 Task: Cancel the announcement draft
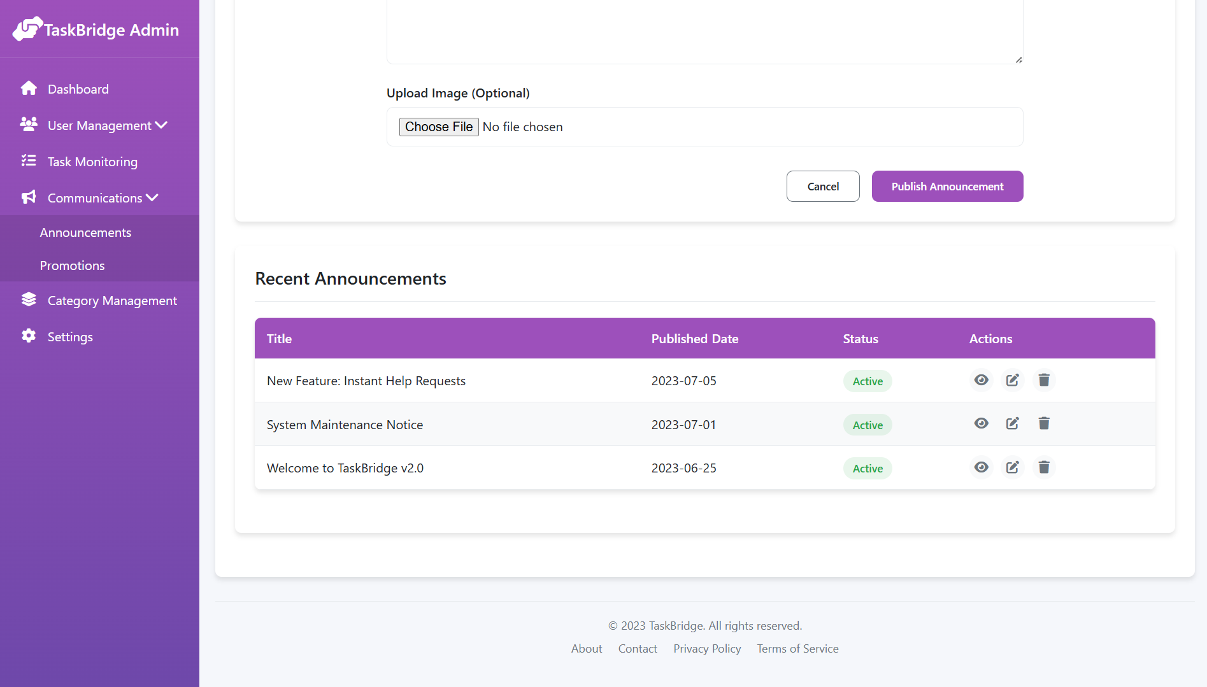[822, 186]
